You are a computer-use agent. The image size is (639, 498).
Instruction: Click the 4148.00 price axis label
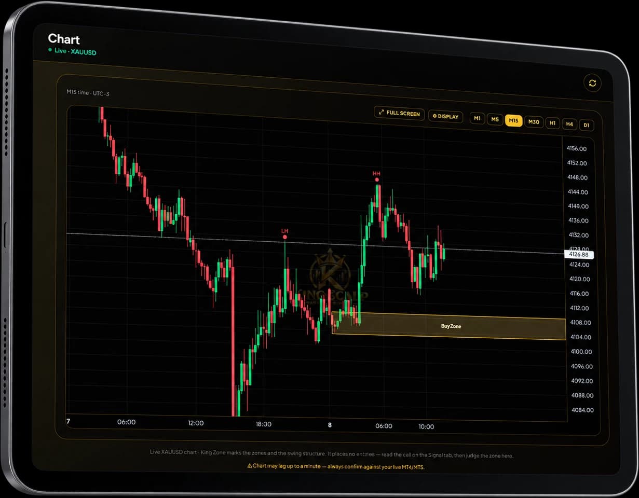(577, 177)
